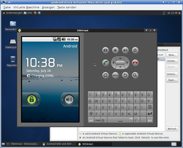The height and width of the screenshot is (148, 183).
Task: Lower volume with the emulator volume-down button
Action: (115, 50)
